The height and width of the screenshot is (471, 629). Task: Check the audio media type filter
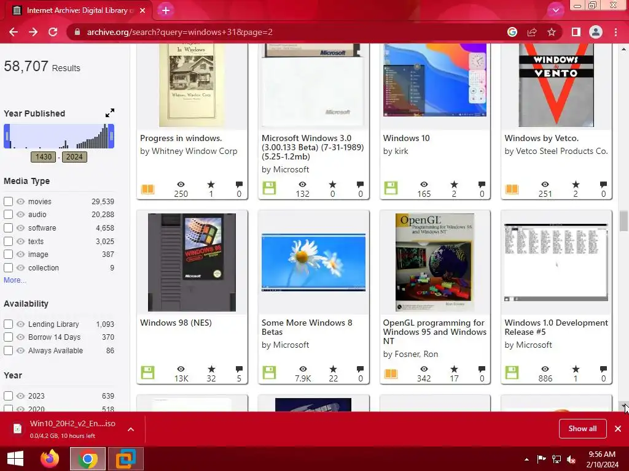point(8,214)
